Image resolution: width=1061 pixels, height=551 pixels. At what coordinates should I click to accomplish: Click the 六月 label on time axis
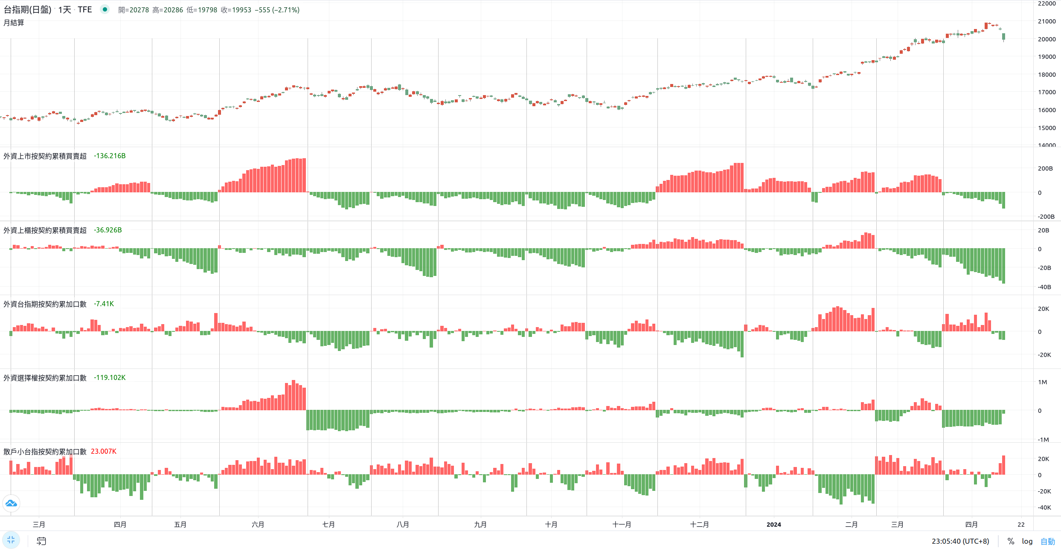(258, 525)
